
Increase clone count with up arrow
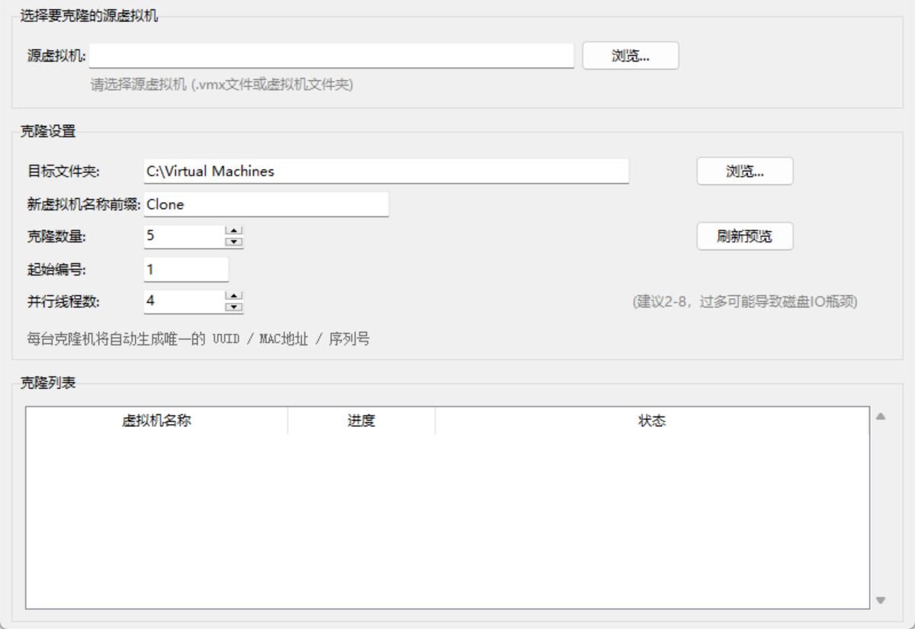[235, 231]
